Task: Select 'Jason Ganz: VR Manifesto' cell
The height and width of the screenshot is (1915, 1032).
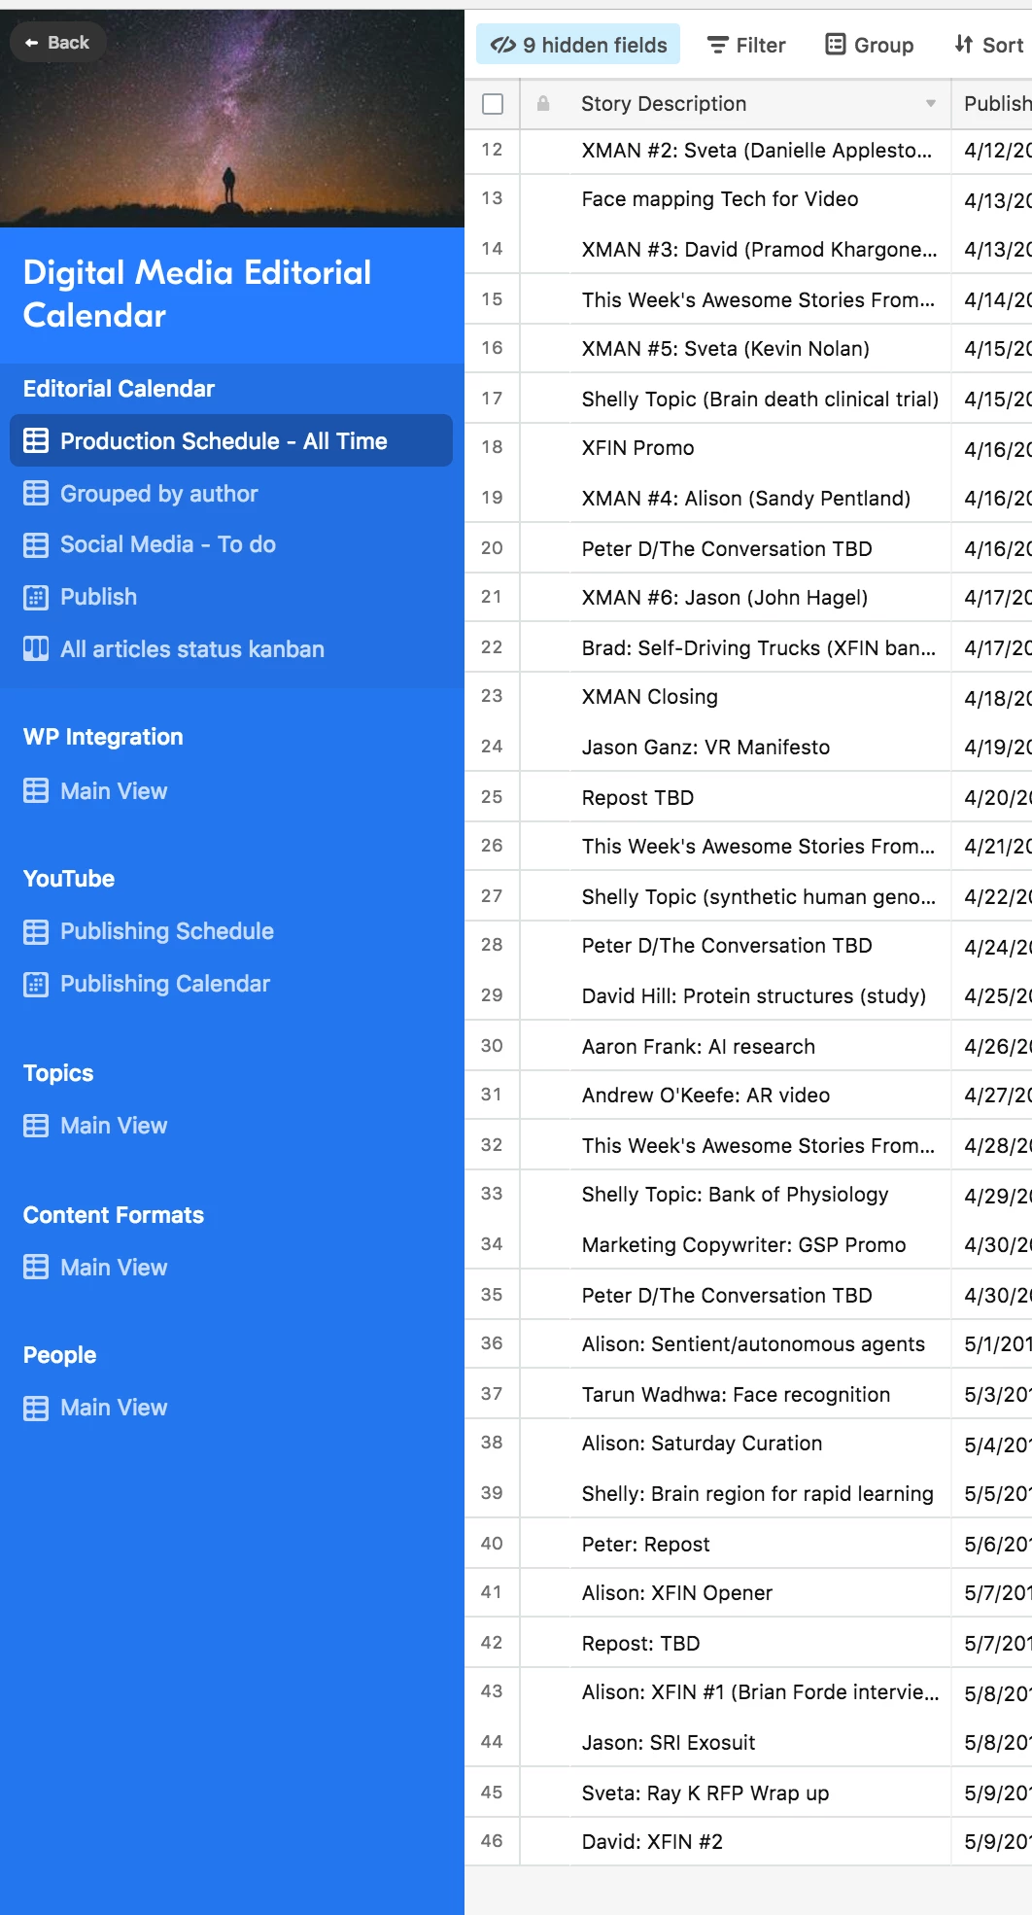Action: tap(760, 748)
